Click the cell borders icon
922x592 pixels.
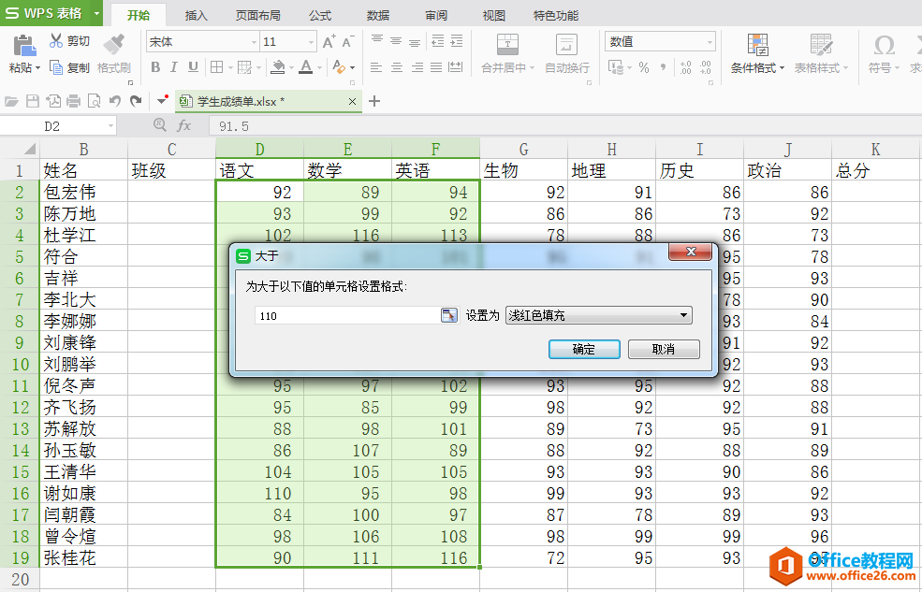click(216, 67)
